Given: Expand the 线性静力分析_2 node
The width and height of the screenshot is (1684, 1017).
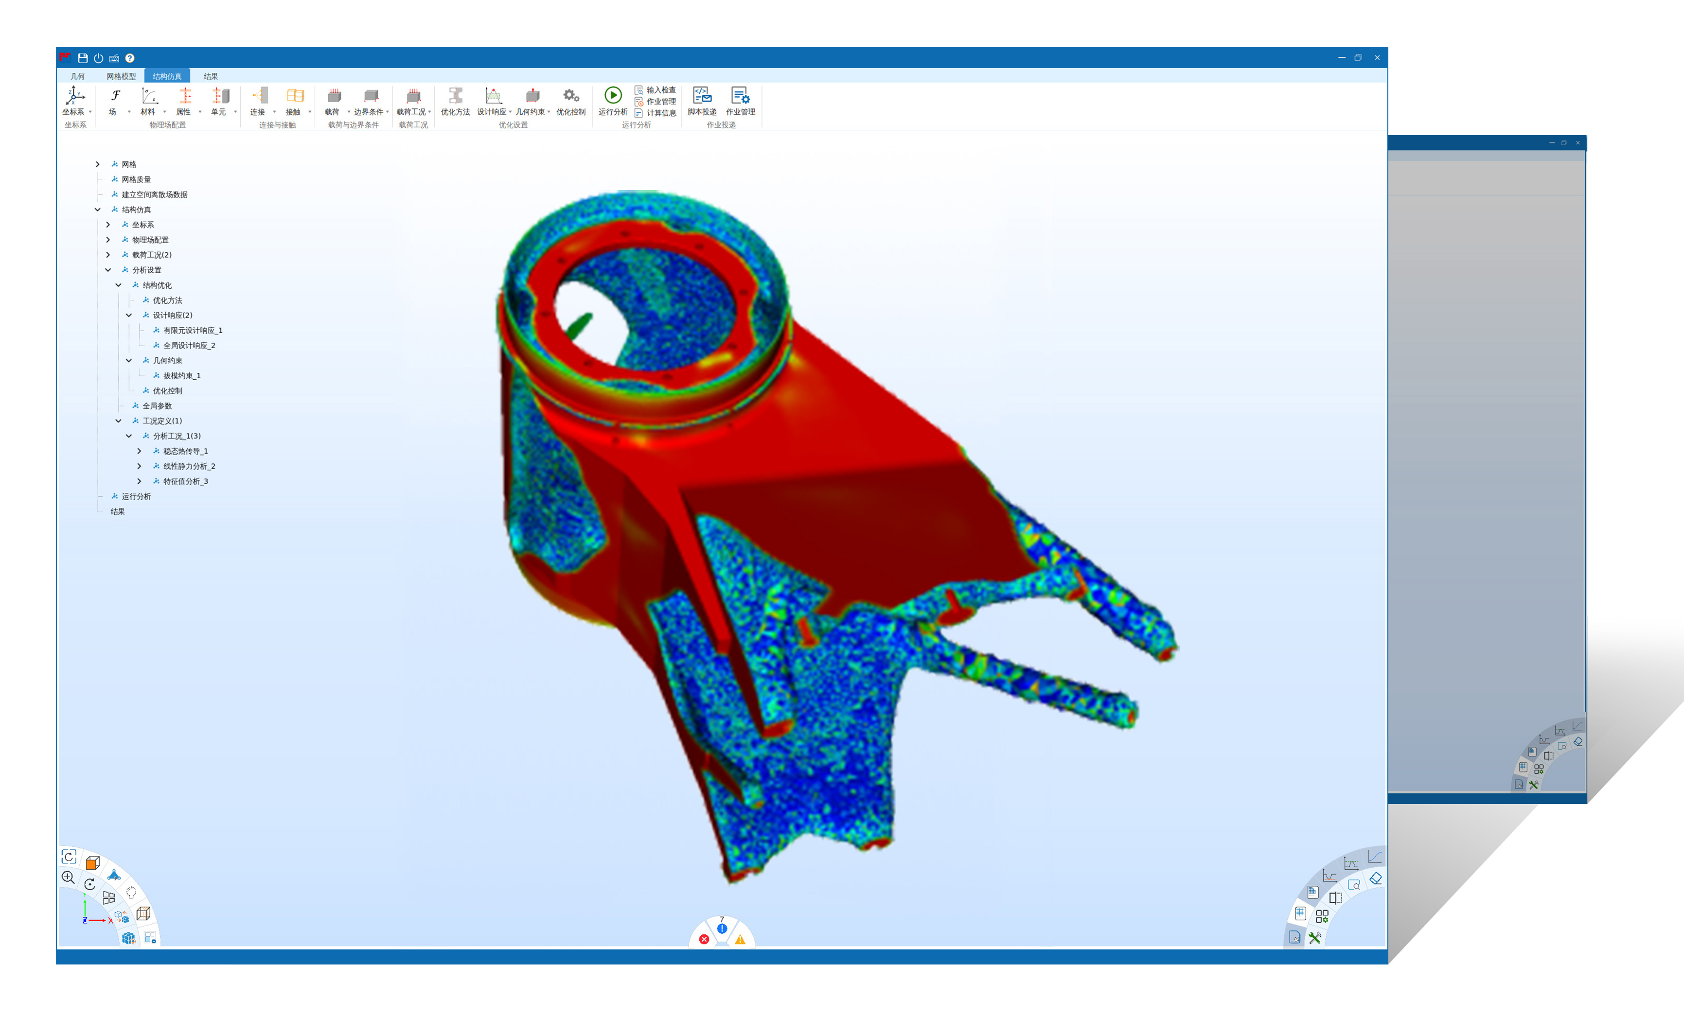Looking at the screenshot, I should pos(139,466).
